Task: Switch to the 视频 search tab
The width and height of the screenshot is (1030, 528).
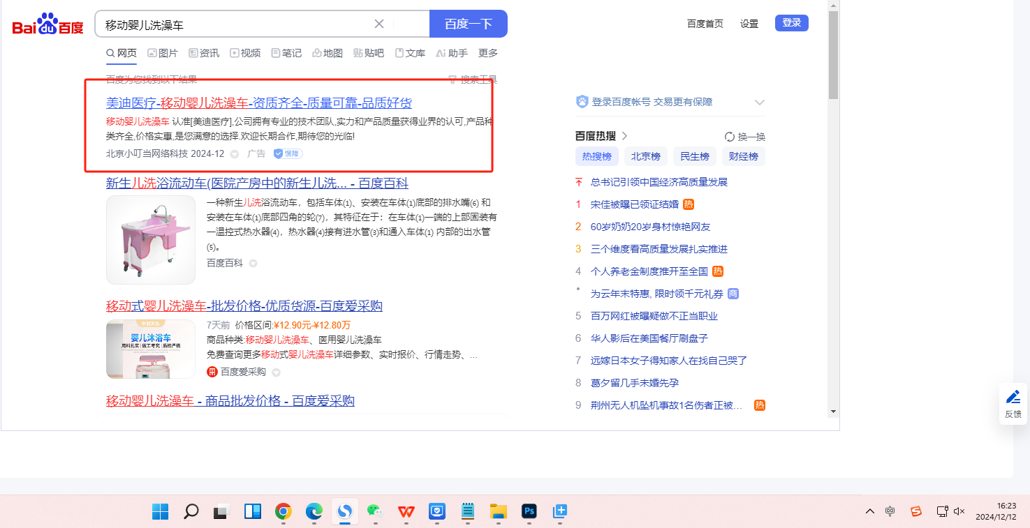Action: pos(245,53)
